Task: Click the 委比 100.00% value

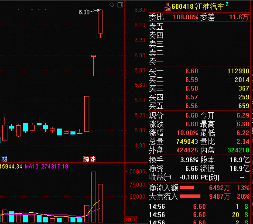Action: (x=185, y=17)
